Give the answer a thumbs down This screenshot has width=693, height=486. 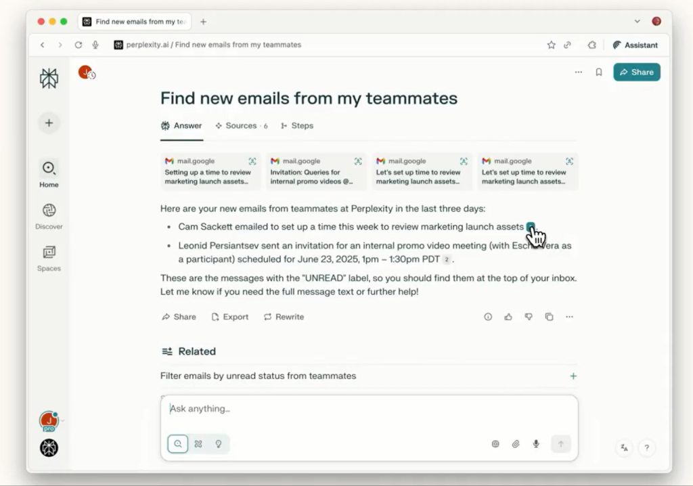[x=529, y=317]
